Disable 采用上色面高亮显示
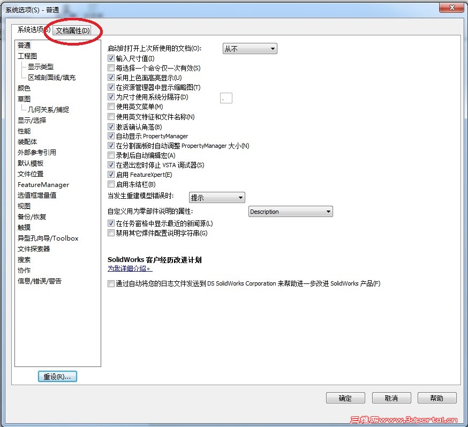Screen dimensions: 468x427 click(111, 77)
